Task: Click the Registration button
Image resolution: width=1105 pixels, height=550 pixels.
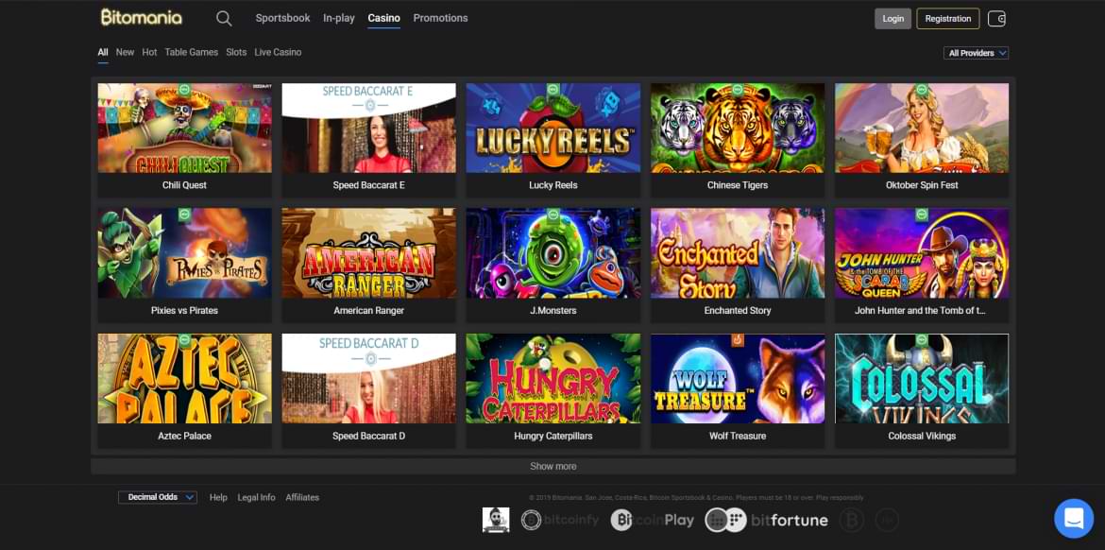Action: click(948, 19)
